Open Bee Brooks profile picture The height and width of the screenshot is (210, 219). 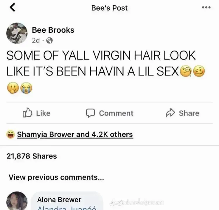tap(17, 33)
